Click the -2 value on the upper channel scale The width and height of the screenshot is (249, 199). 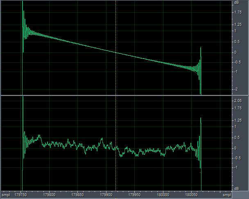coord(236,89)
